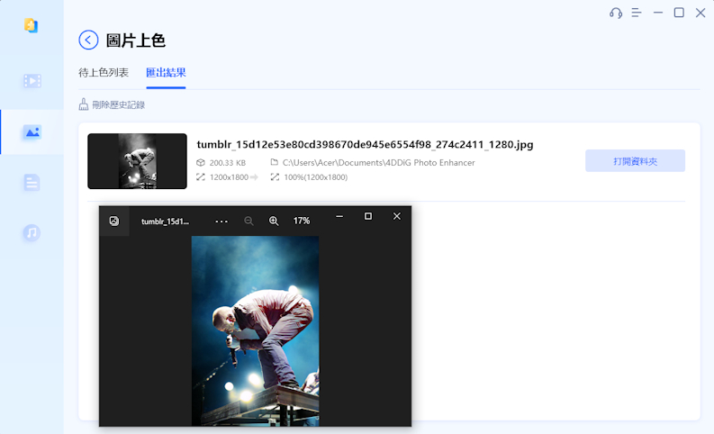Maximize the photo viewer window
This screenshot has height=434, width=714.
pos(368,216)
